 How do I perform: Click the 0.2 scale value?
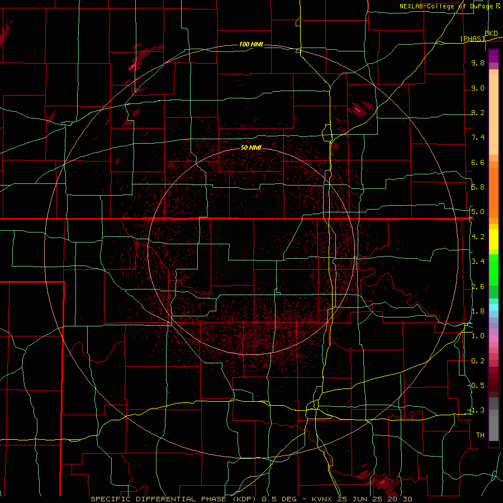pos(478,361)
